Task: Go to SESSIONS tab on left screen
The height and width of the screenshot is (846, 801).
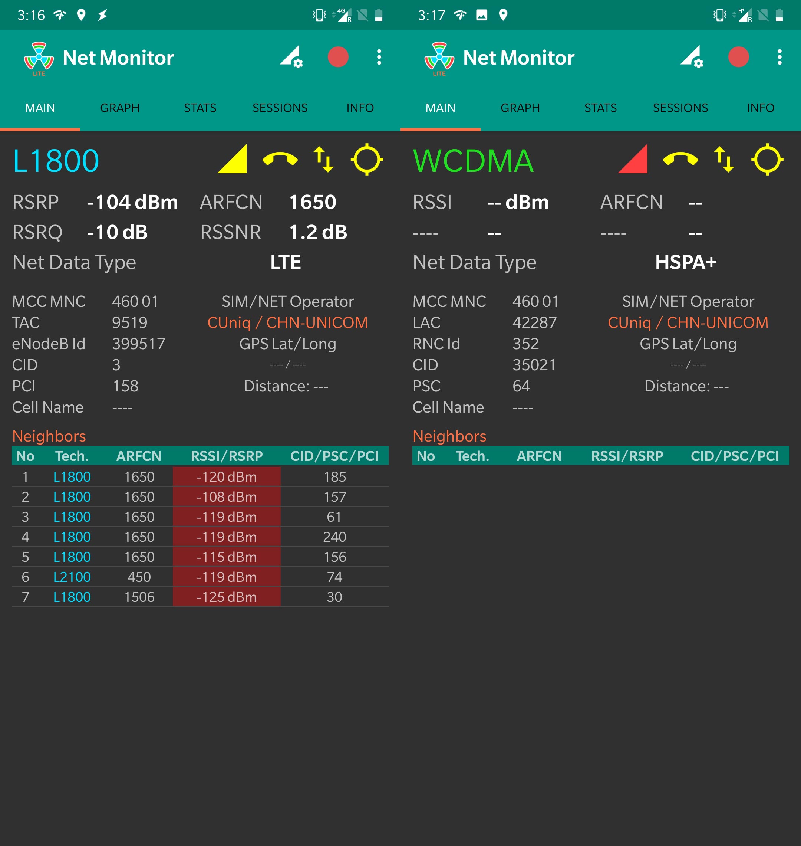Action: point(280,108)
